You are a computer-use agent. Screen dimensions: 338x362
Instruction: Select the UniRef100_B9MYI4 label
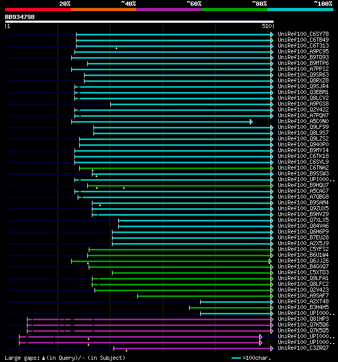[x=303, y=150]
